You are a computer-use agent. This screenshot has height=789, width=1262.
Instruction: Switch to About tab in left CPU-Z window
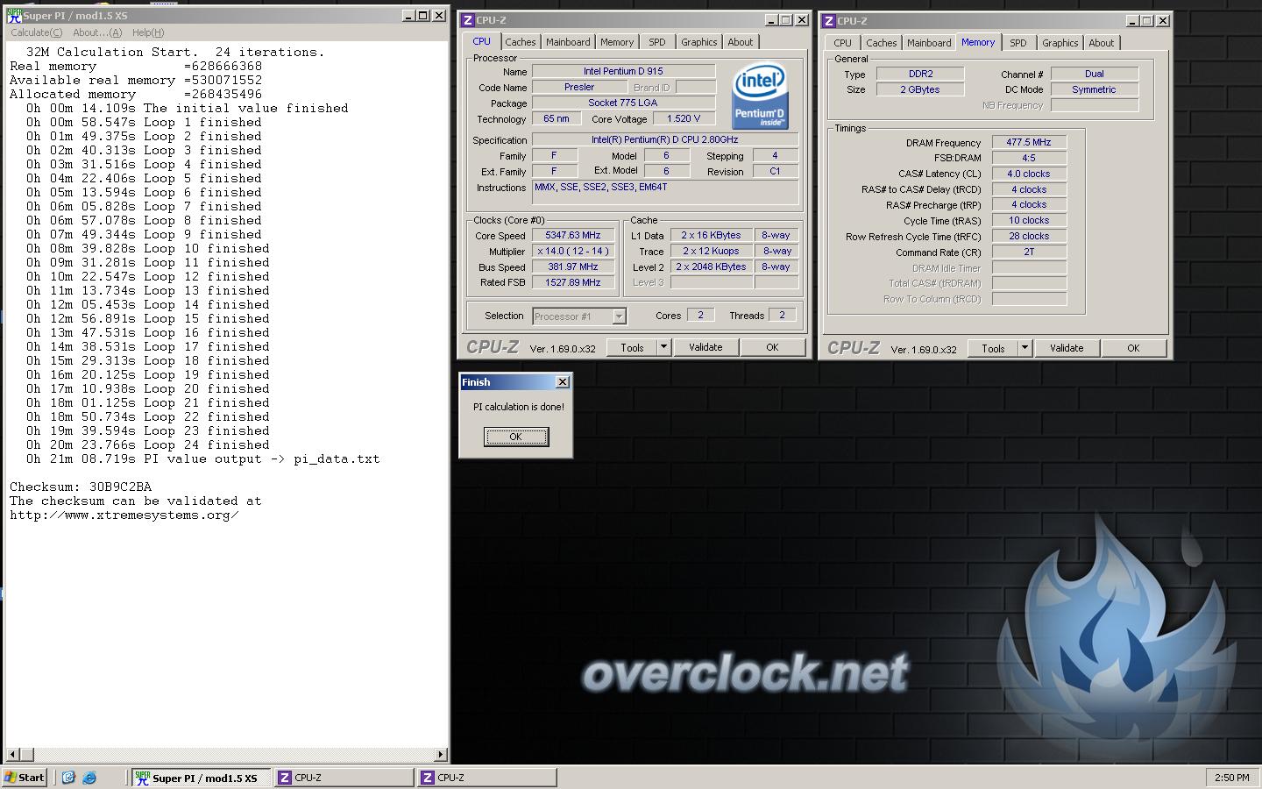tap(741, 42)
